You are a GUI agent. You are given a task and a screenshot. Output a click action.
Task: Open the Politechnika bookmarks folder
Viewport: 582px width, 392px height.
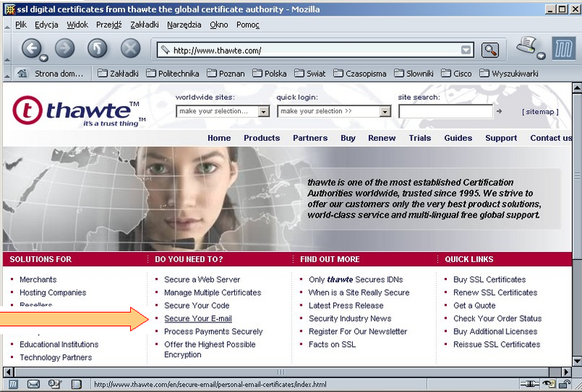pyautogui.click(x=172, y=73)
